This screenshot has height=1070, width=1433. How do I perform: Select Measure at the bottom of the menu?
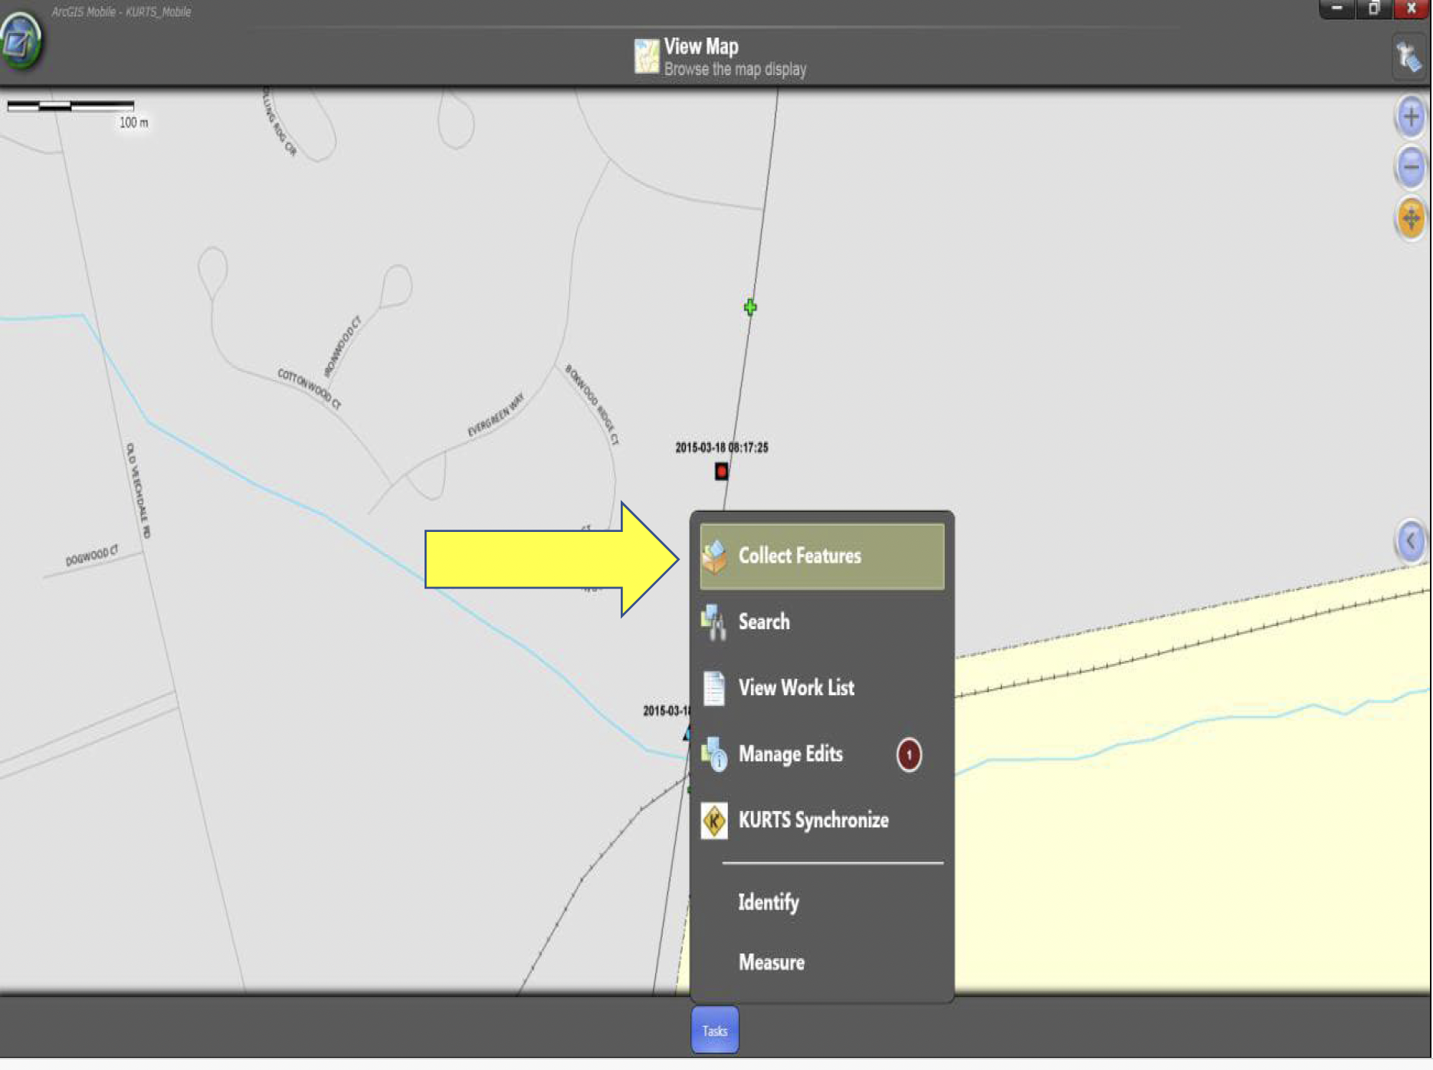(771, 962)
